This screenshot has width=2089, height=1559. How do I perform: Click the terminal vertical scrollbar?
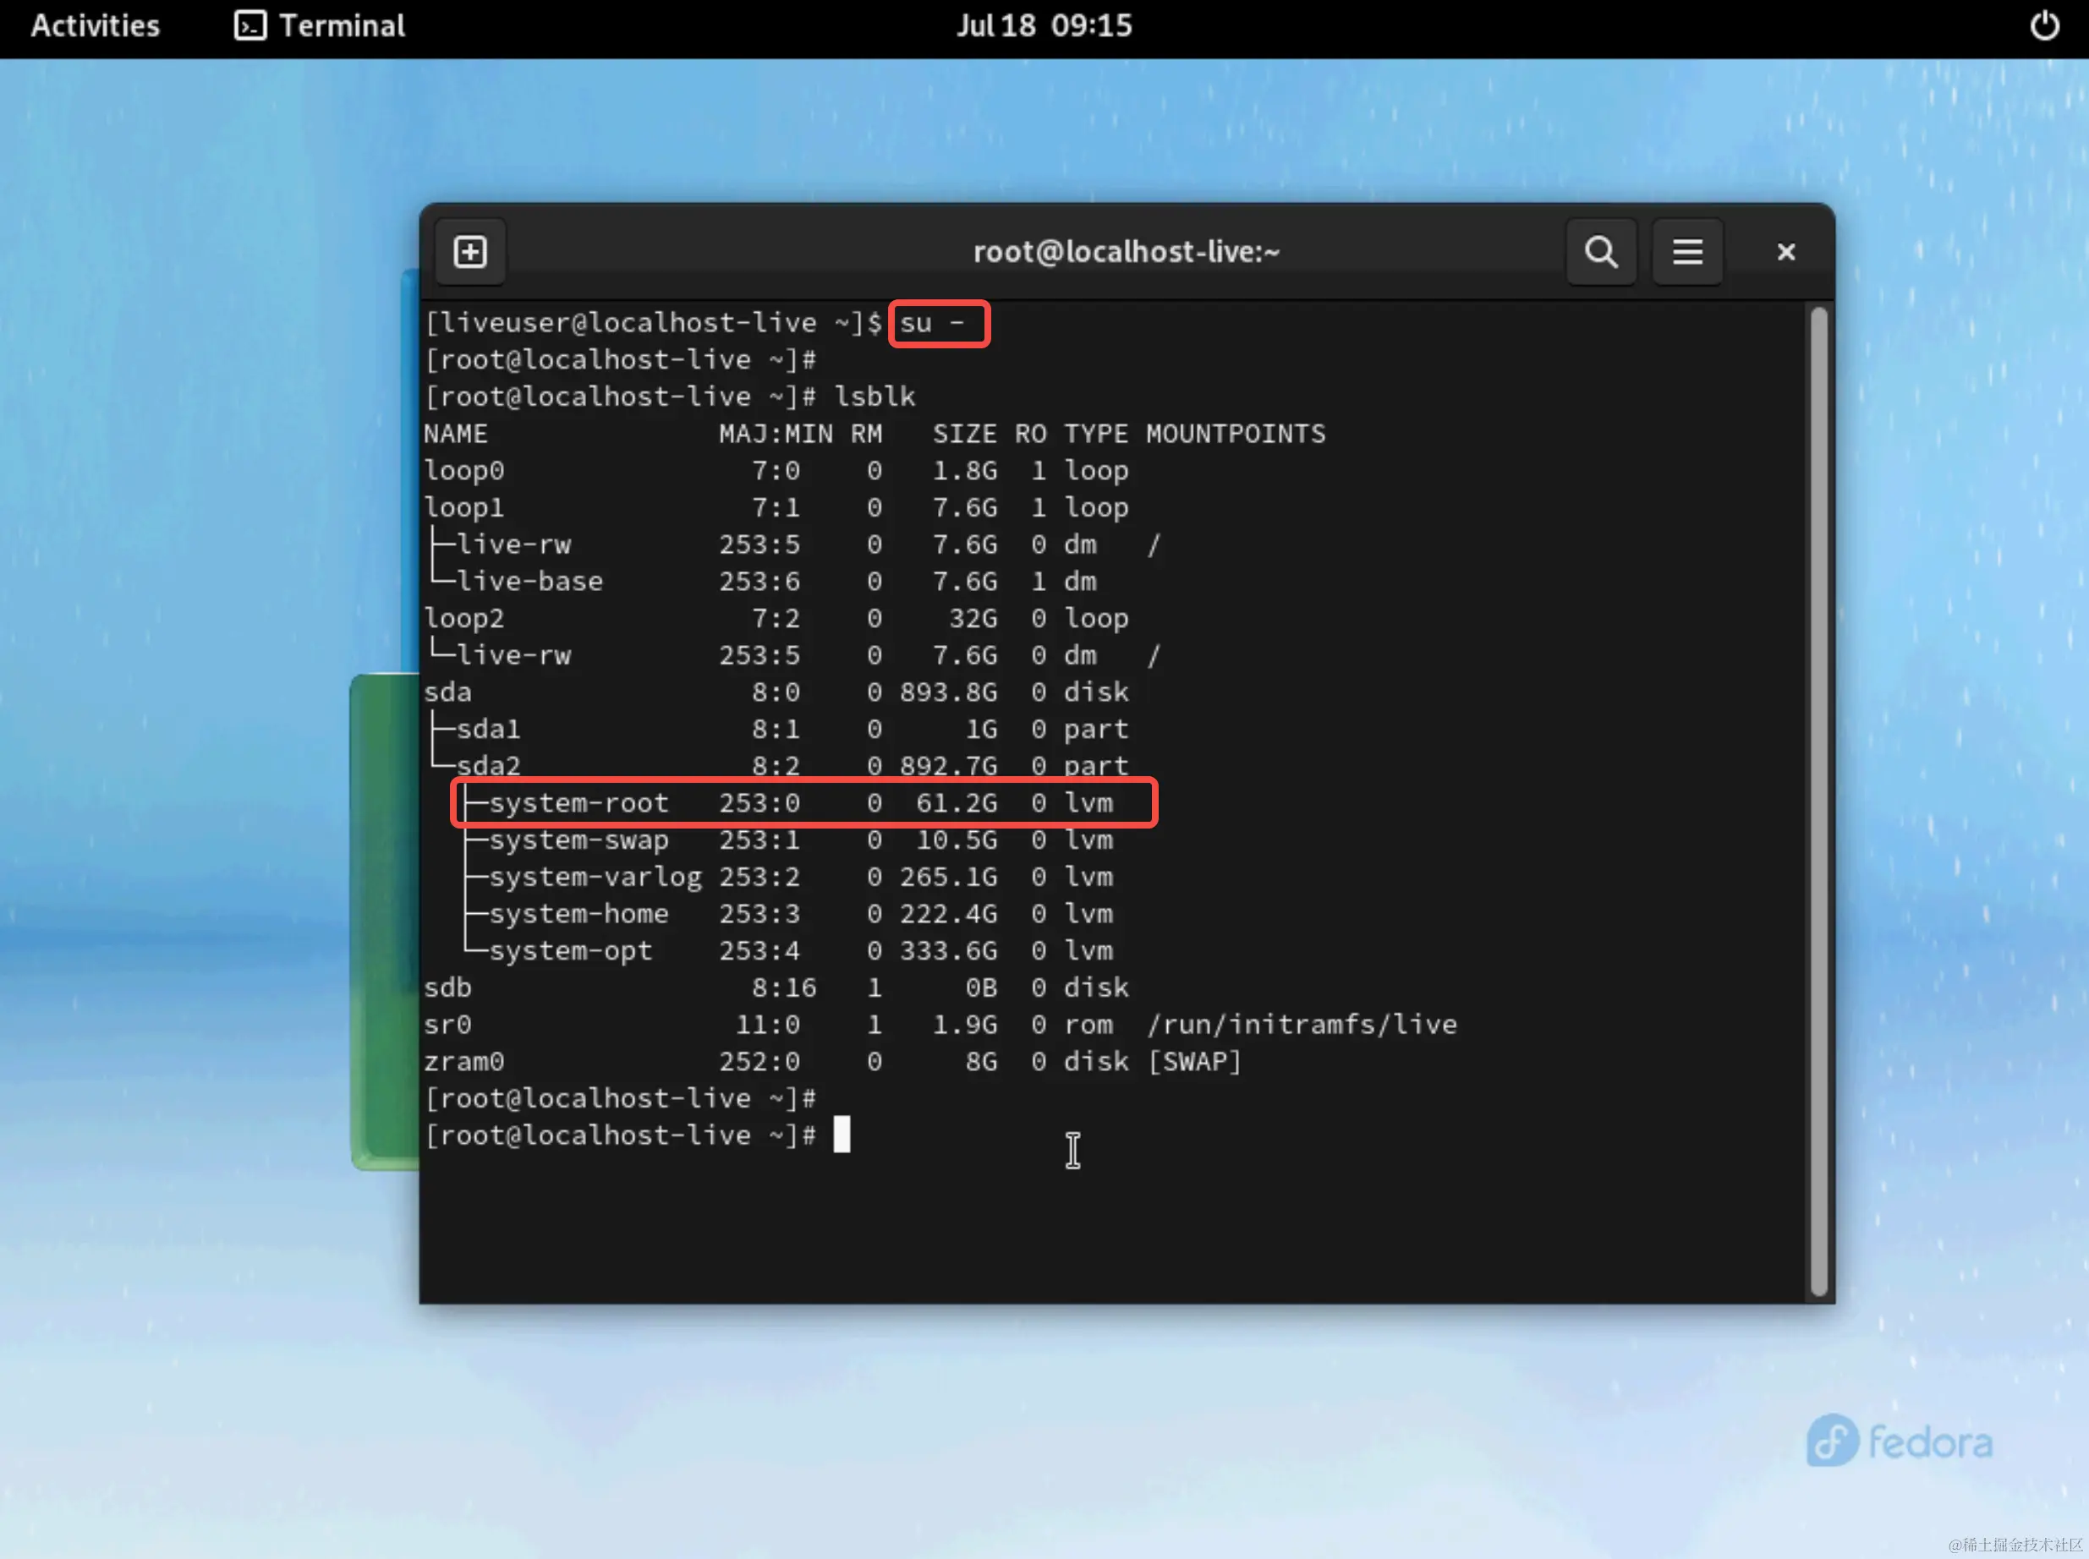pyautogui.click(x=1818, y=802)
